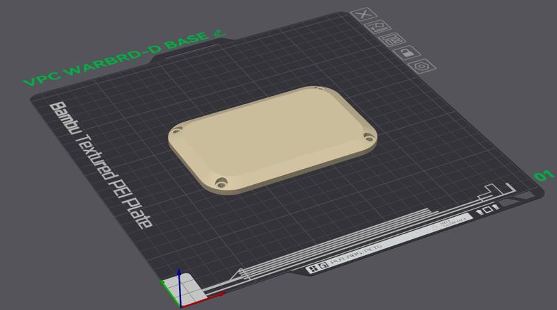Image resolution: width=557 pixels, height=310 pixels.
Task: Toggle the plate lock icon
Action: (407, 53)
